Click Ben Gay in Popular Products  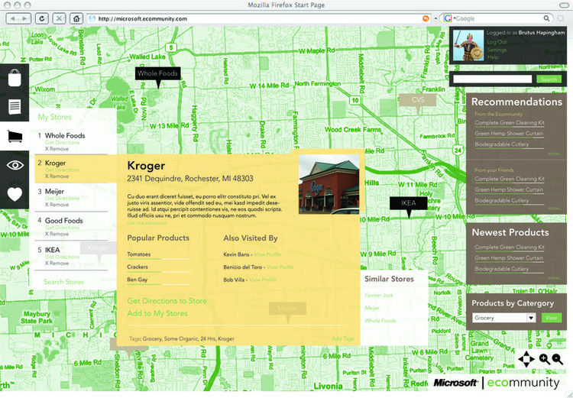[x=137, y=280]
